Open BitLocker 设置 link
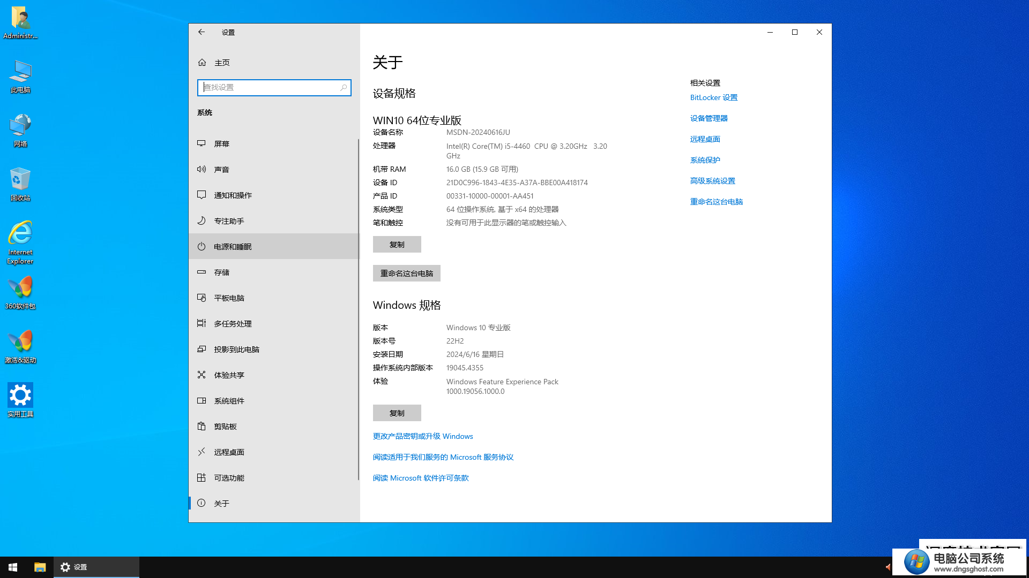Viewport: 1029px width, 578px height. (713, 97)
